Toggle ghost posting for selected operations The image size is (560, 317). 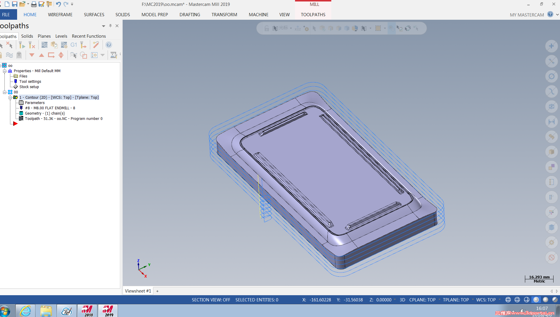[19, 55]
